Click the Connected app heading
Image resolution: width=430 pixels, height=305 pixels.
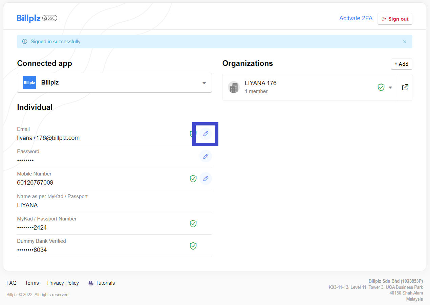44,63
